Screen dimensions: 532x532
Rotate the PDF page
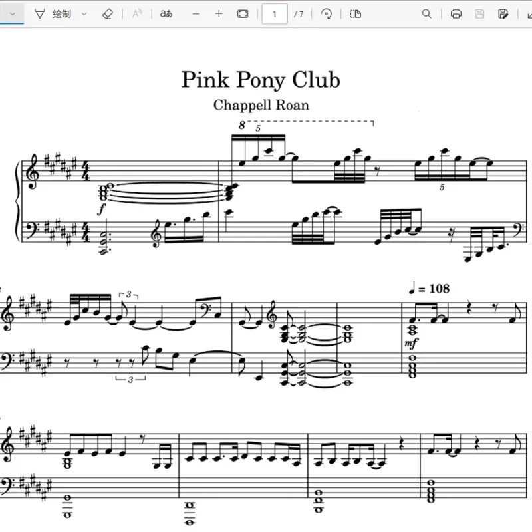326,14
